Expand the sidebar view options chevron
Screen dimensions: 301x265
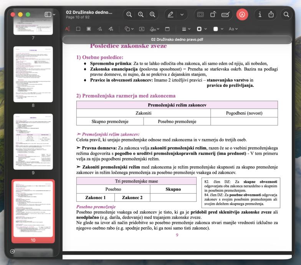[x=54, y=15]
